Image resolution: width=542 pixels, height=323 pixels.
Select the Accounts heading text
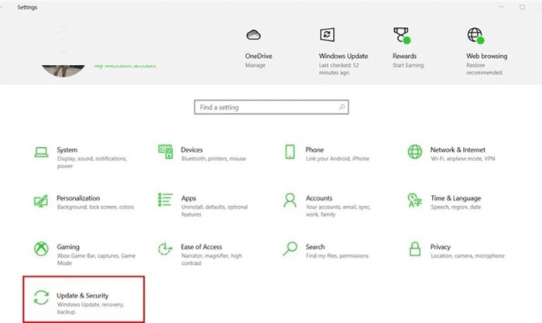point(319,198)
